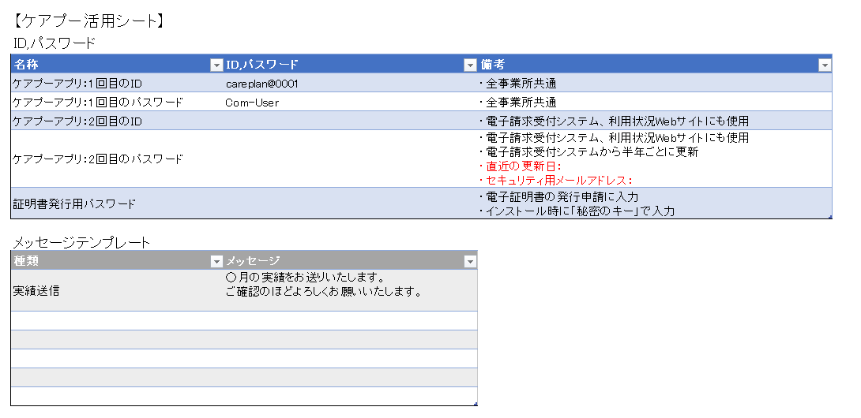Click the resize handle of the password table
The height and width of the screenshot is (418, 861).
click(x=829, y=217)
